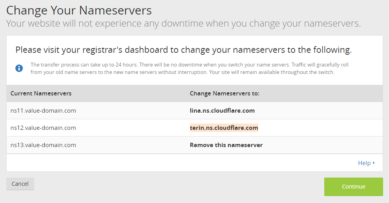Click ns13.value-domain.com current nameserver
Viewport: 389px width, 203px height.
(43, 145)
